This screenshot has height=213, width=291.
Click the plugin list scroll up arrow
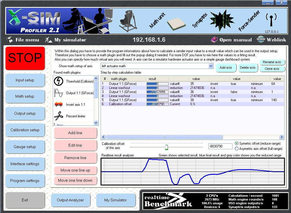point(96,78)
